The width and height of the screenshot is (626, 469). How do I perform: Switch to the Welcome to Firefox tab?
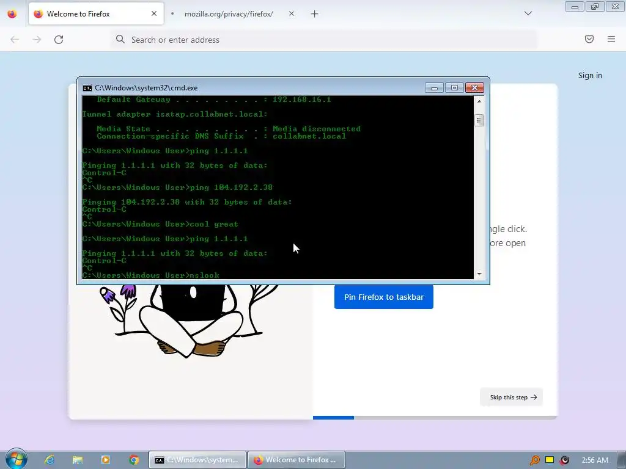[96, 14]
